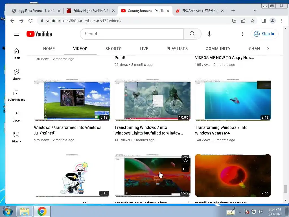Open Chrome three-dot menu
Image resolution: width=289 pixels, height=217 pixels.
tap(282, 21)
